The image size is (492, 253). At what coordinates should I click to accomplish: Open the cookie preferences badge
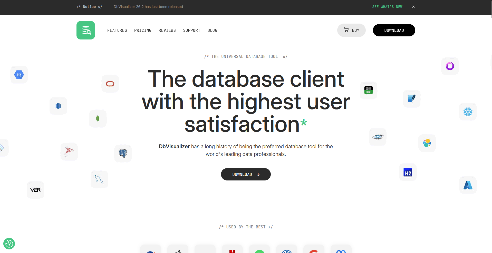(x=9, y=244)
